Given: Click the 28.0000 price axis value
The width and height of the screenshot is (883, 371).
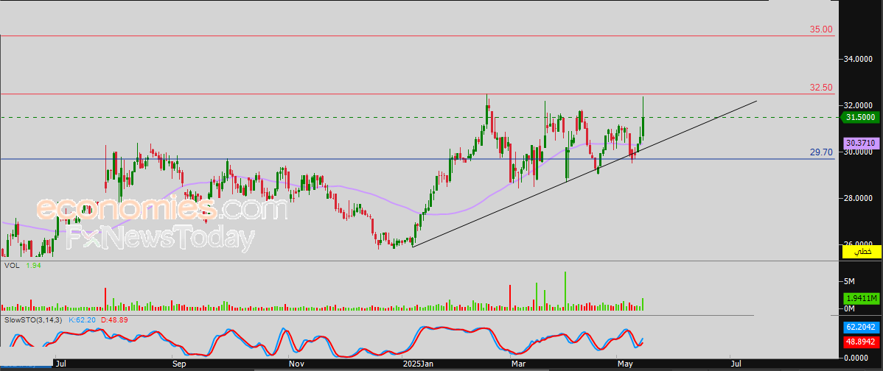Looking at the screenshot, I should [x=859, y=199].
